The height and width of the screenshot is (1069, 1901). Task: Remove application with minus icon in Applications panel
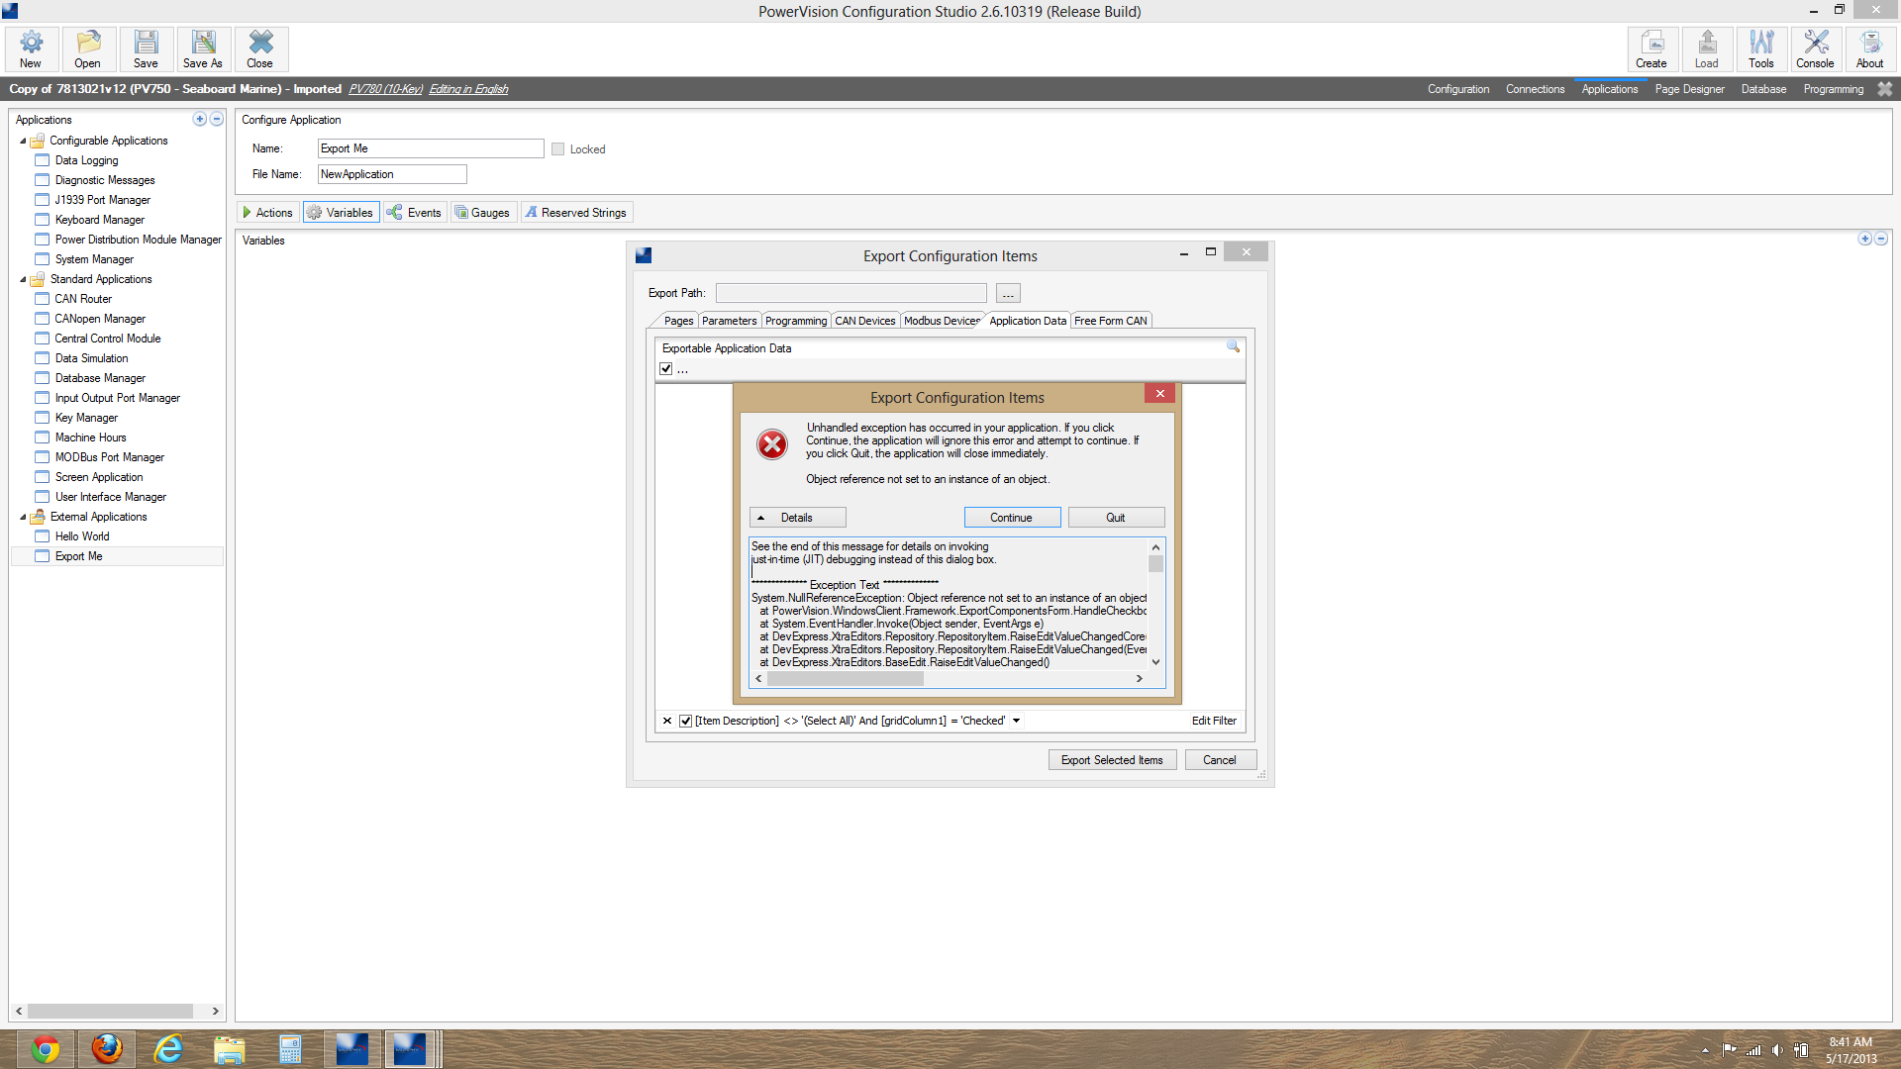click(x=217, y=119)
